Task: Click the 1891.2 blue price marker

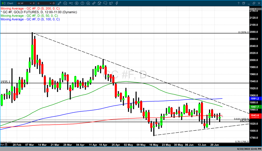Action: (x=254, y=98)
